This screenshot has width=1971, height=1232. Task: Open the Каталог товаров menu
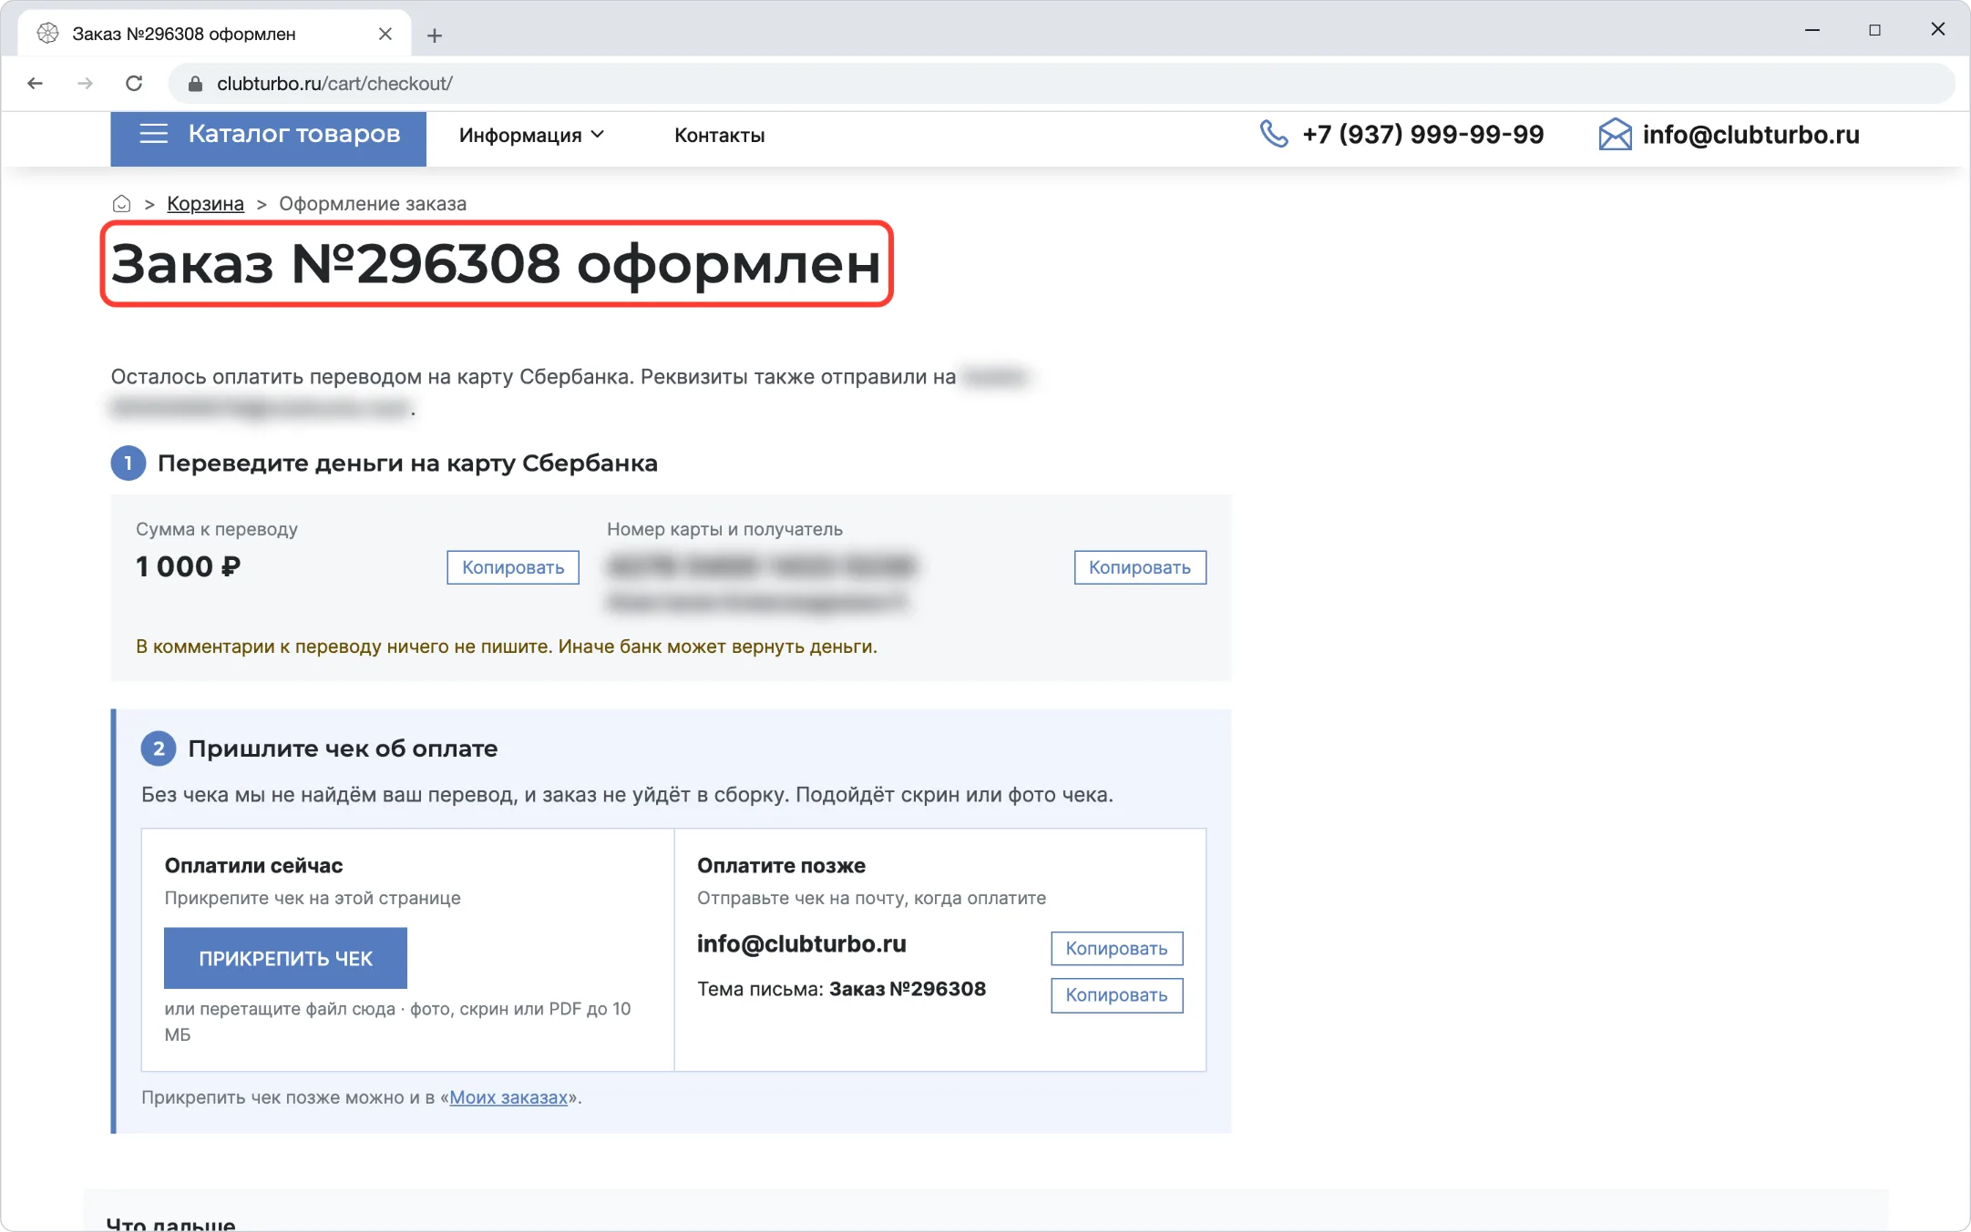(x=268, y=138)
